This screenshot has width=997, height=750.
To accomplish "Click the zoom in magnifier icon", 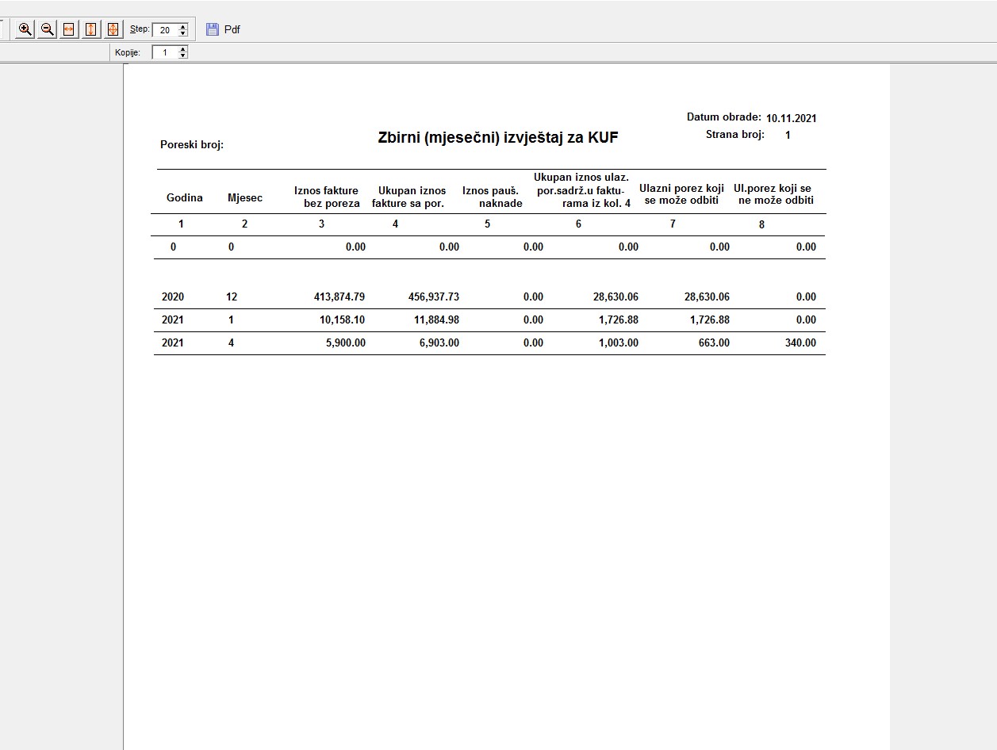I will coord(25,29).
